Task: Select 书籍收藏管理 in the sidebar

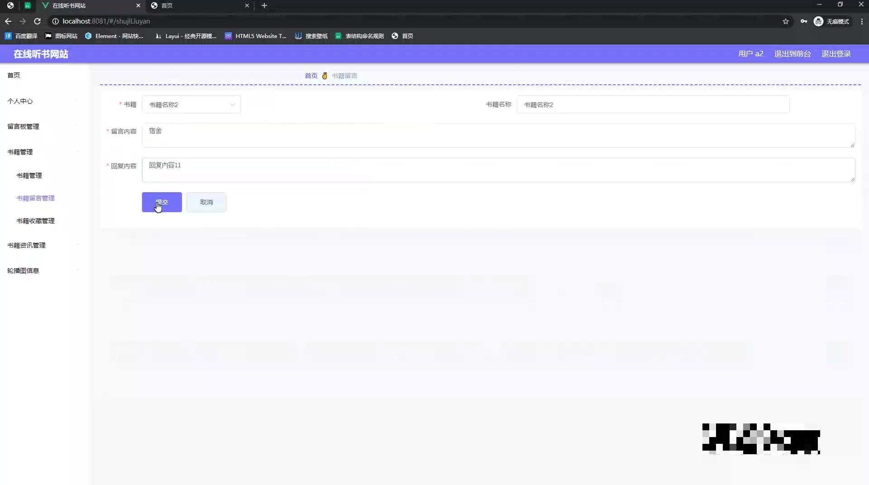Action: (x=35, y=221)
